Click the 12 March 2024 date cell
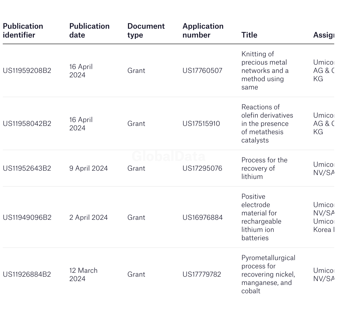This screenshot has height=312, width=337. 83,274
